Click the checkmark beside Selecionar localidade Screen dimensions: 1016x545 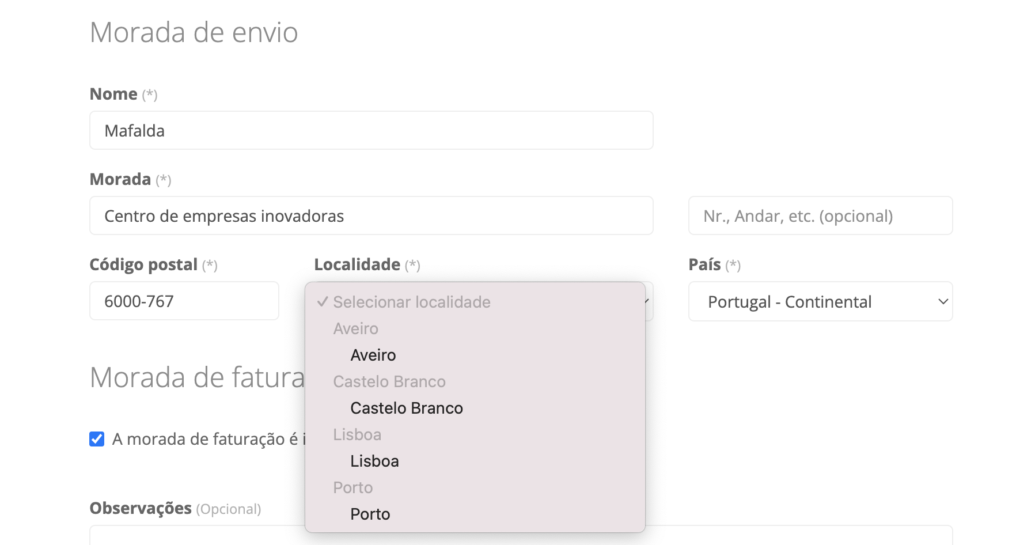pyautogui.click(x=323, y=302)
